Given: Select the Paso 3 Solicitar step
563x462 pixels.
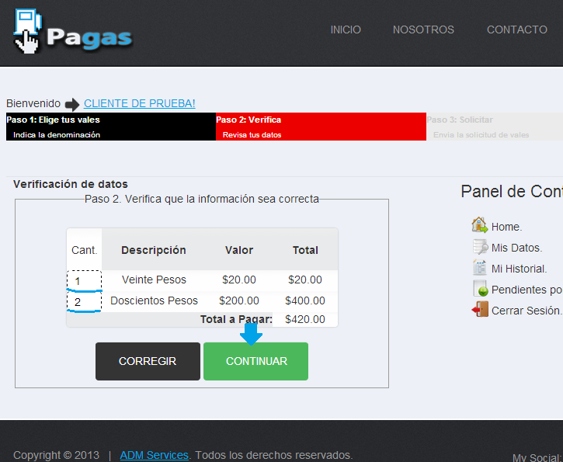Looking at the screenshot, I should tap(494, 127).
